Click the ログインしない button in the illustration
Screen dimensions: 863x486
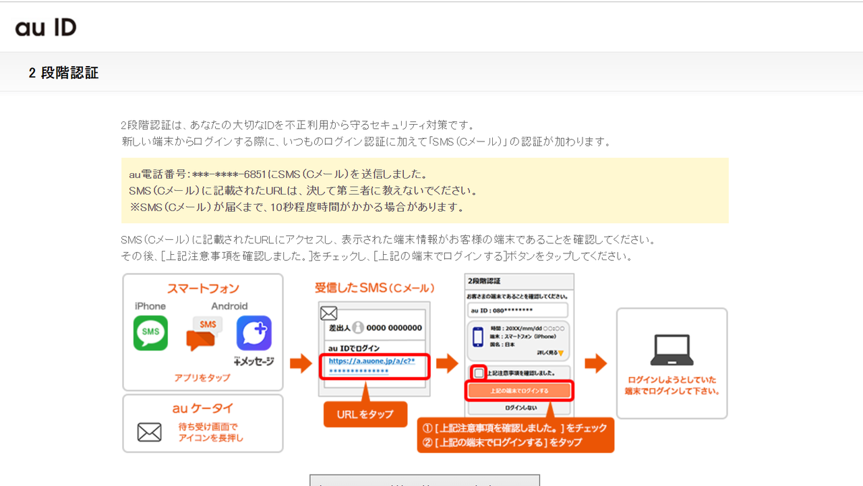click(519, 408)
